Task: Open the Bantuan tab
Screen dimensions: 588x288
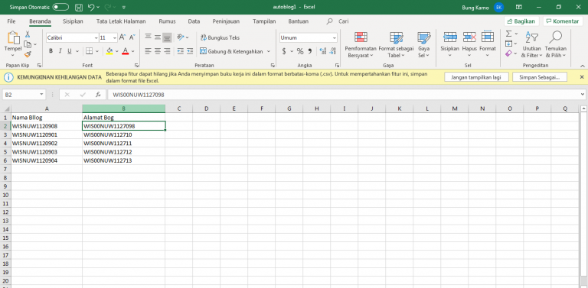Action: [298, 21]
